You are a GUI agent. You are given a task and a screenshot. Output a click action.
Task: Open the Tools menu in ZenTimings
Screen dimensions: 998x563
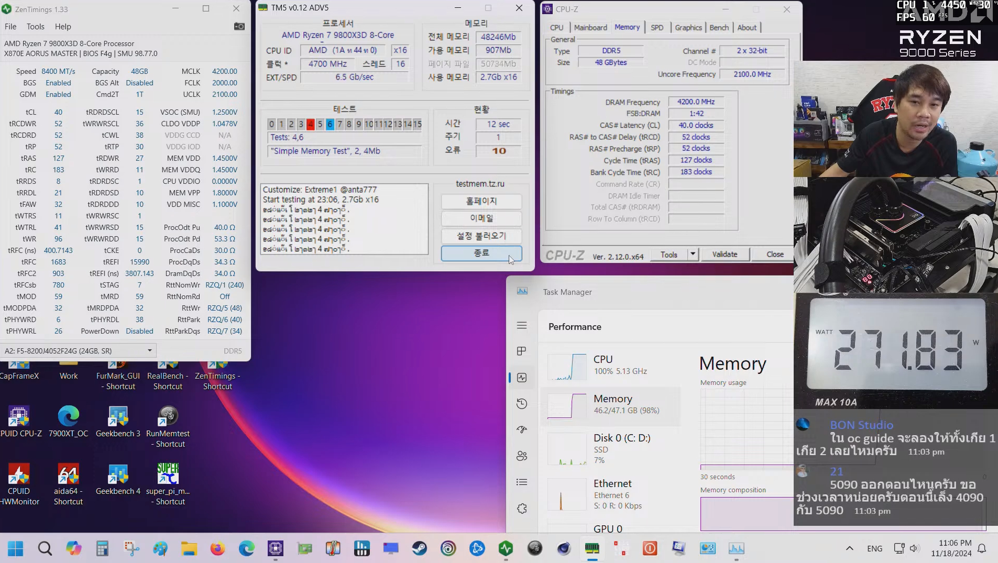click(x=36, y=26)
